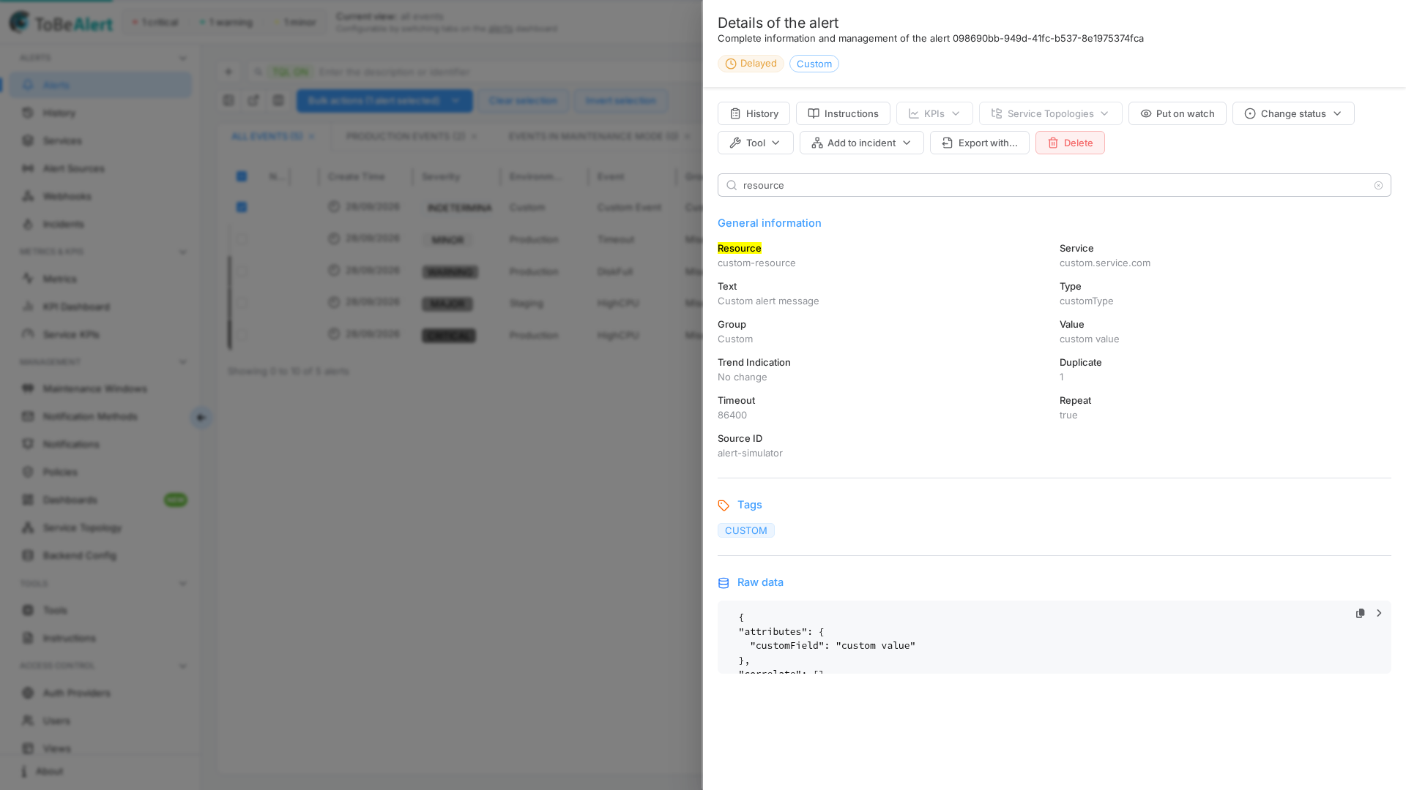Screen dimensions: 1406x790
Task: Expand the KPIs dropdown
Action: (x=934, y=113)
